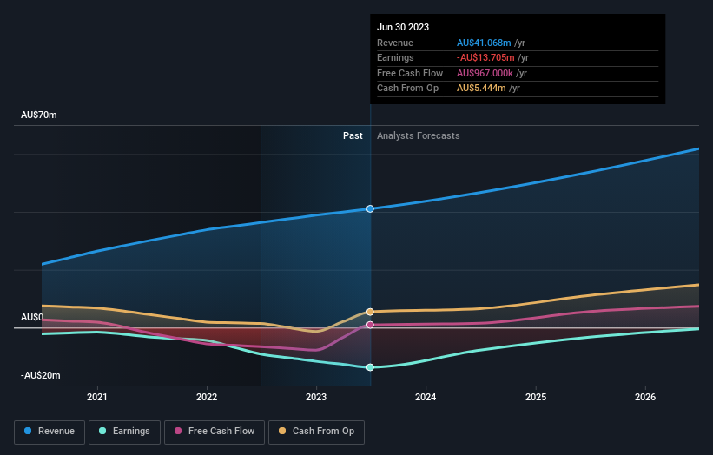Viewport: 713px width, 455px height.
Task: Toggle the Revenue legend series
Action: coord(50,432)
